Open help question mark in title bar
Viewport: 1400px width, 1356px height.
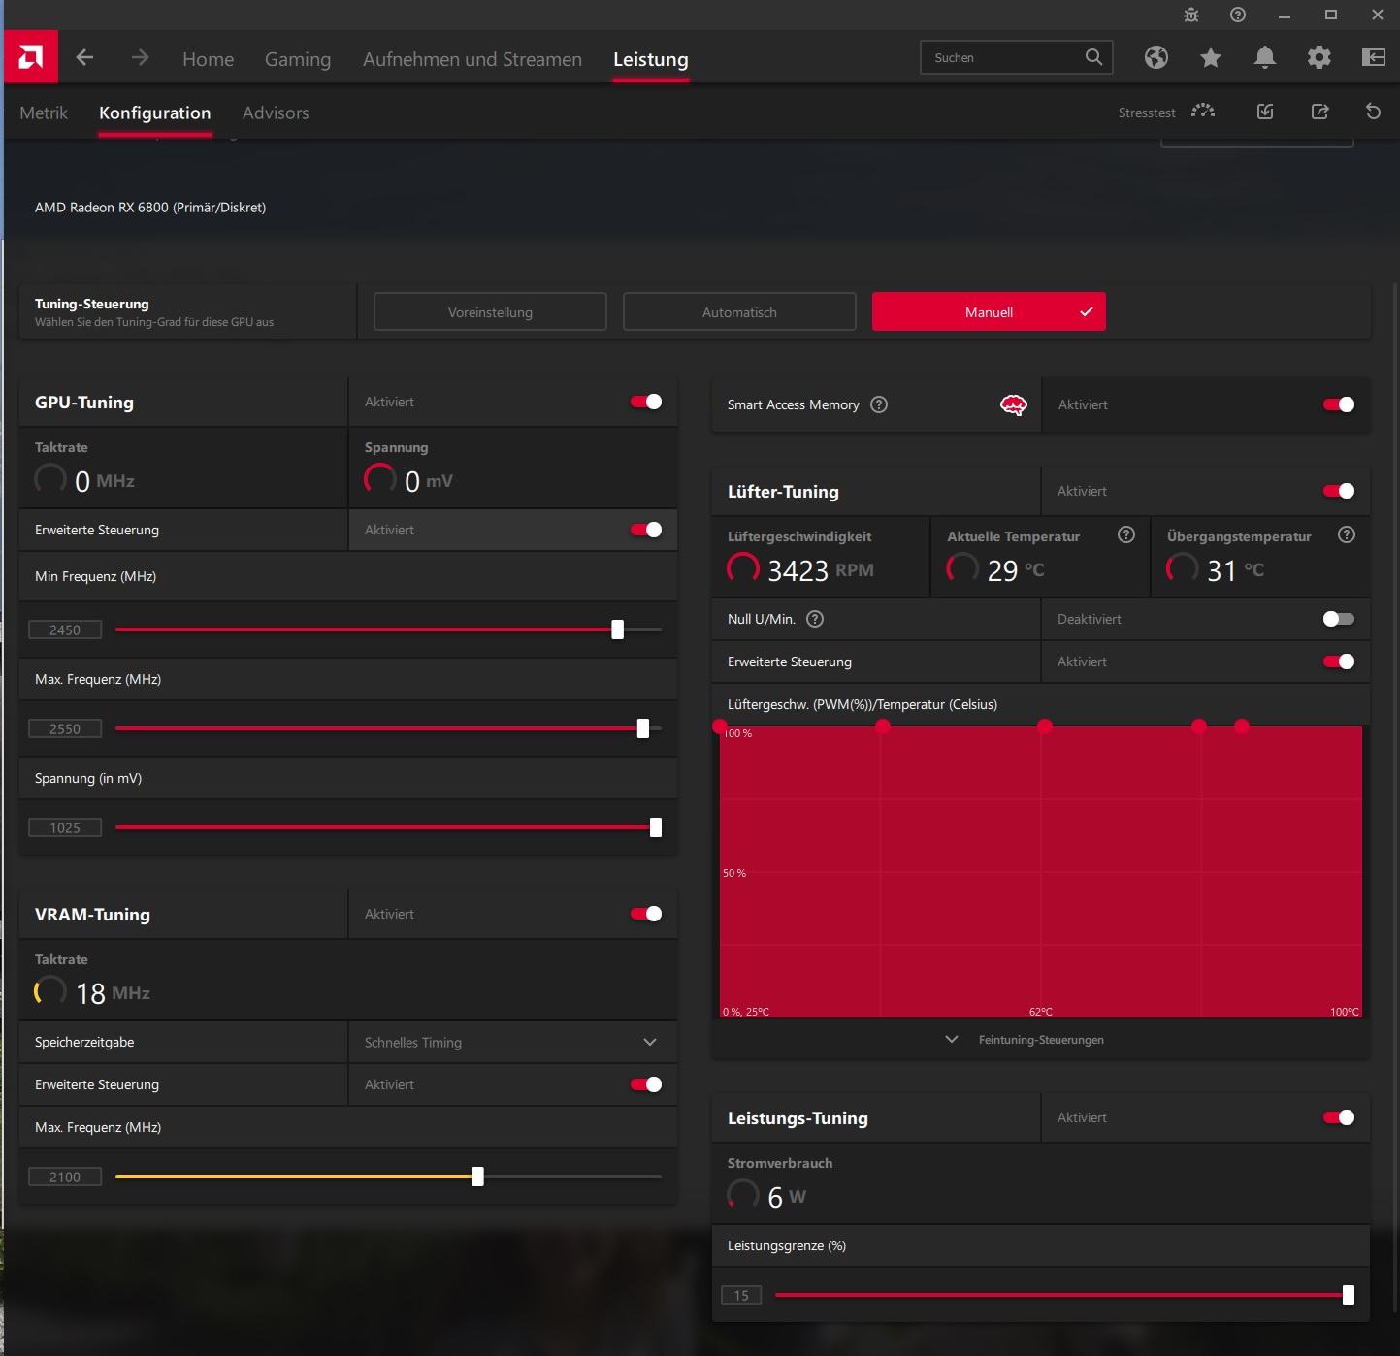click(1237, 15)
